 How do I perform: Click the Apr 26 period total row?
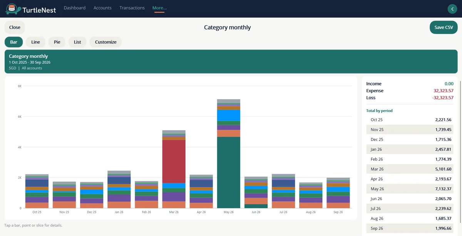click(x=410, y=179)
